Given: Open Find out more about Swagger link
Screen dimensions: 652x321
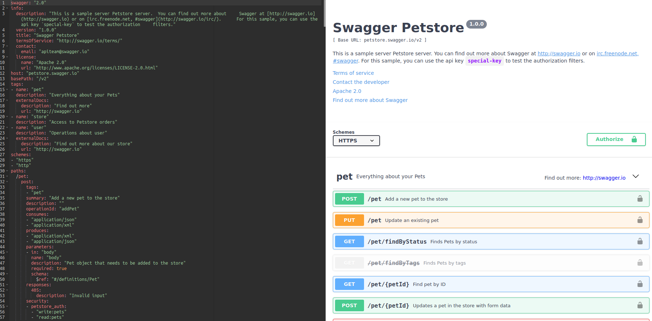Looking at the screenshot, I should 370,100.
